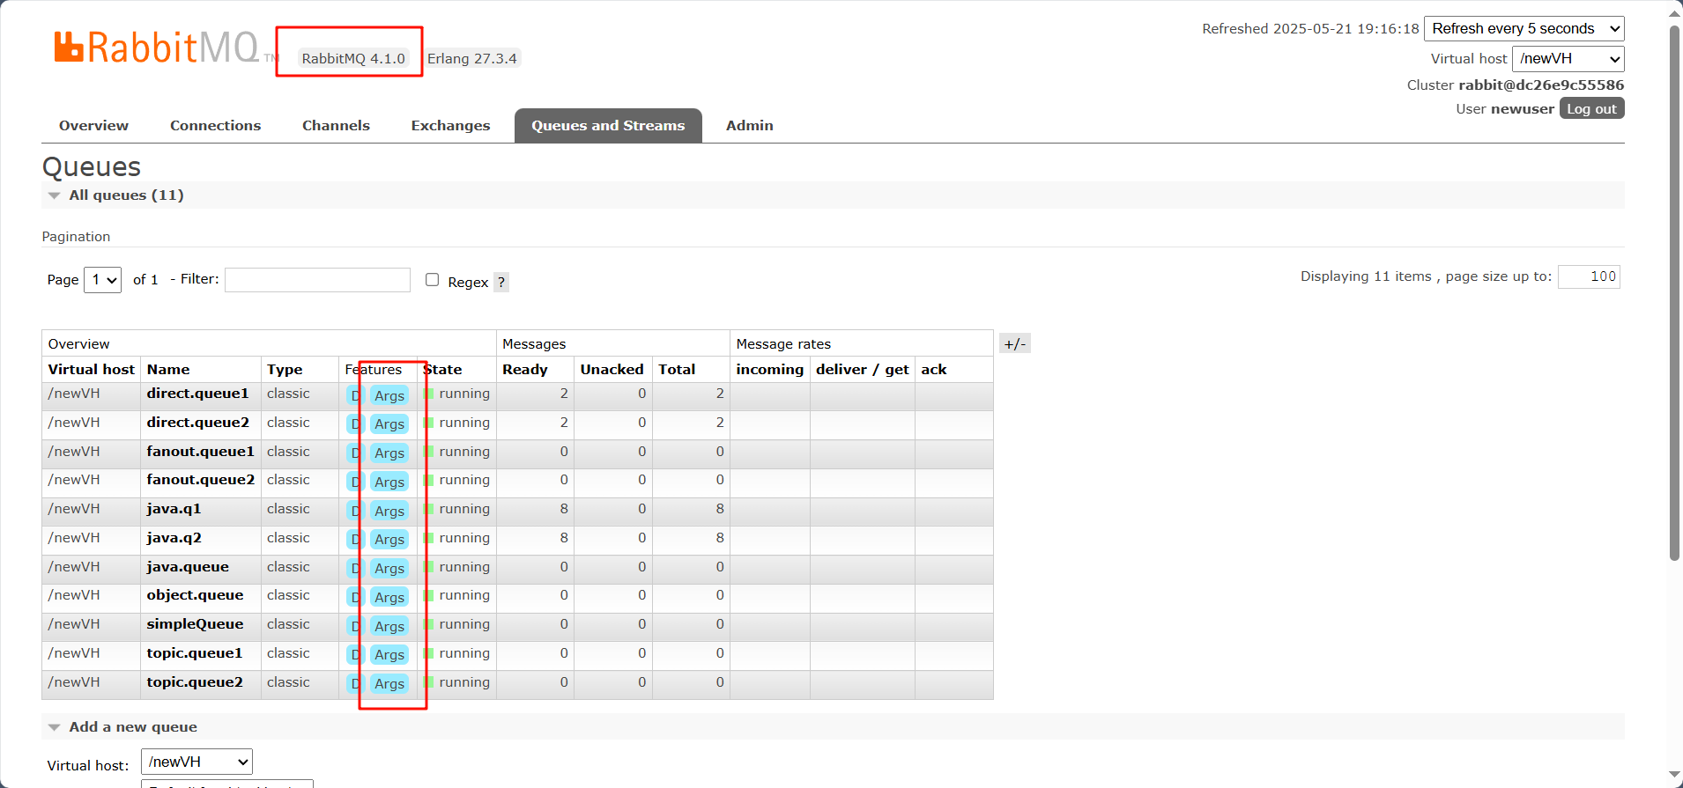The width and height of the screenshot is (1683, 788).
Task: Click the Args badge for direct.queue1
Action: tap(389, 396)
